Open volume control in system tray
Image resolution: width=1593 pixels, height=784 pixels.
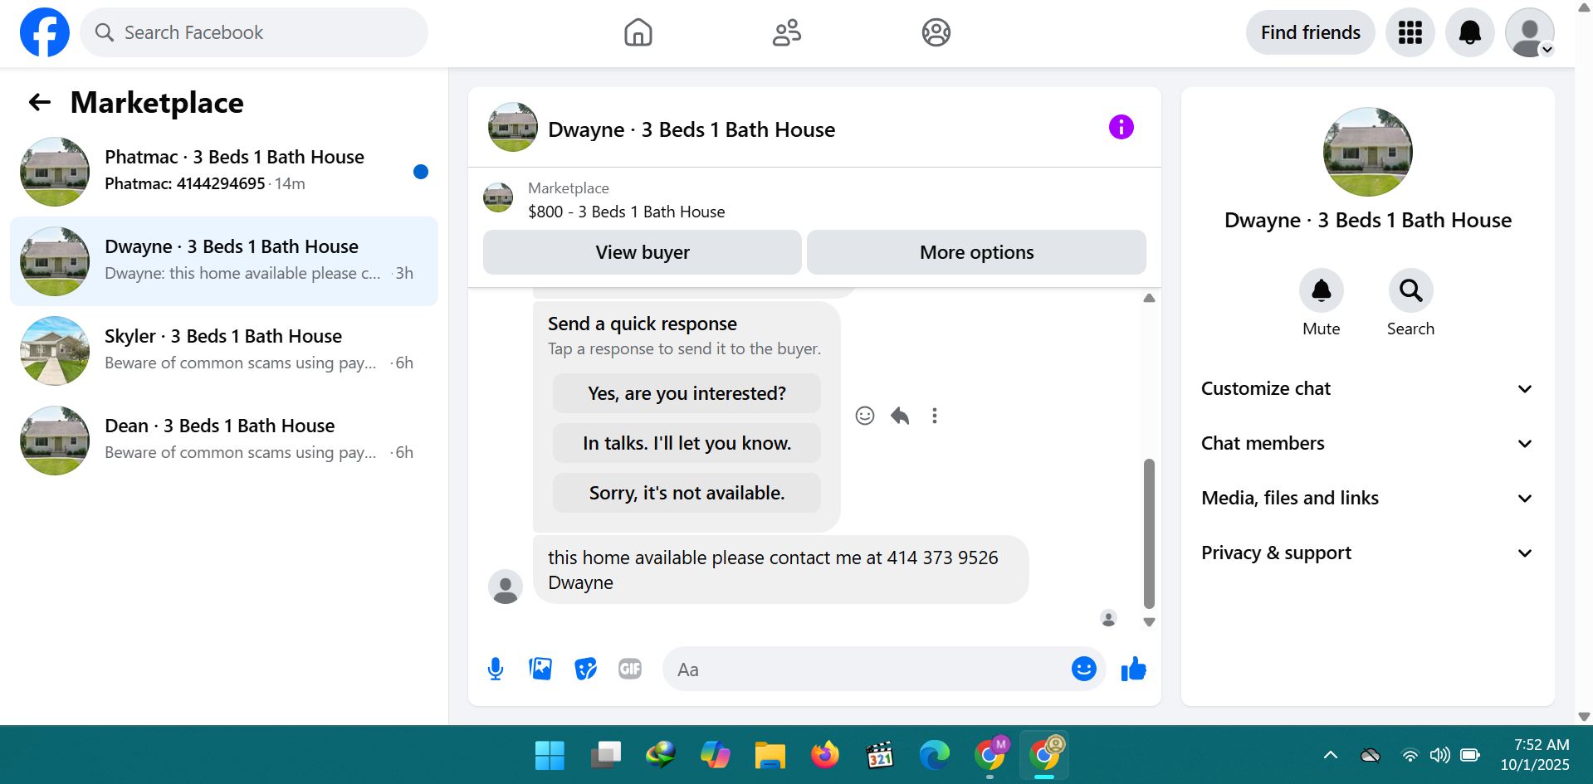(1439, 755)
